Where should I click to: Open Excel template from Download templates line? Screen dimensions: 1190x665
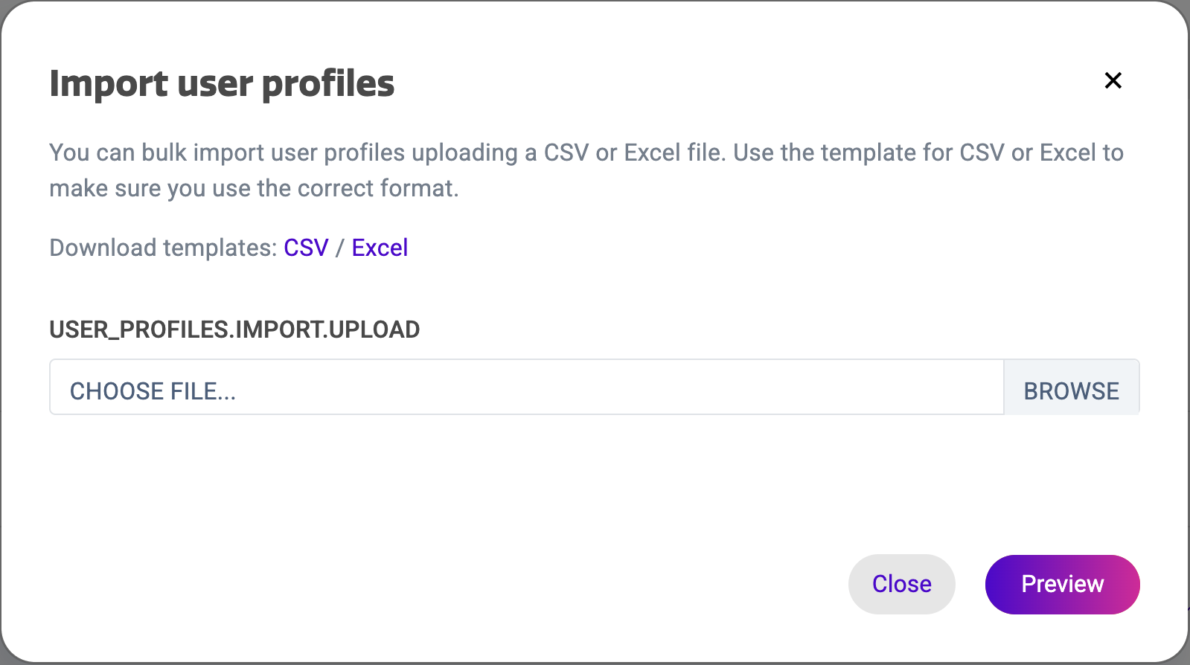pos(380,247)
